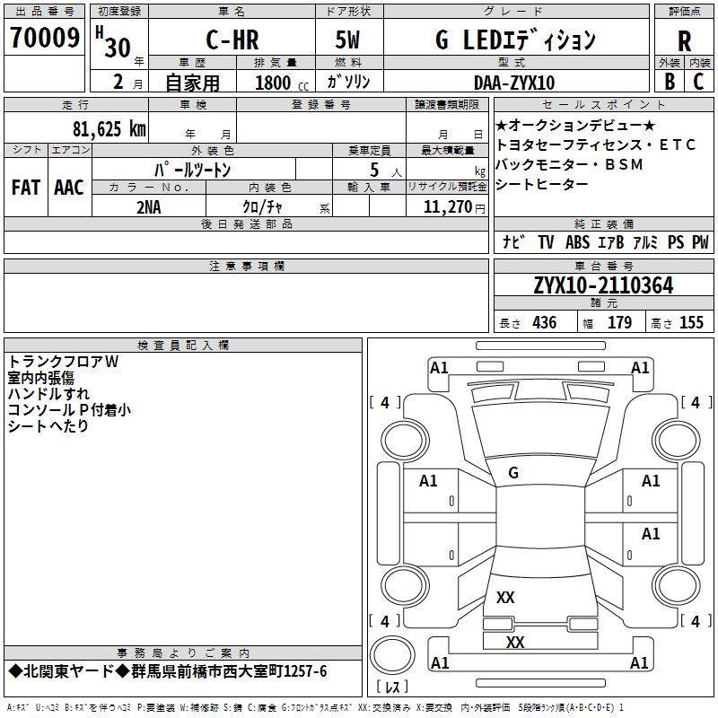This screenshot has height=718, width=718.
Task: Select the door shape value 5W
Action: point(347,39)
